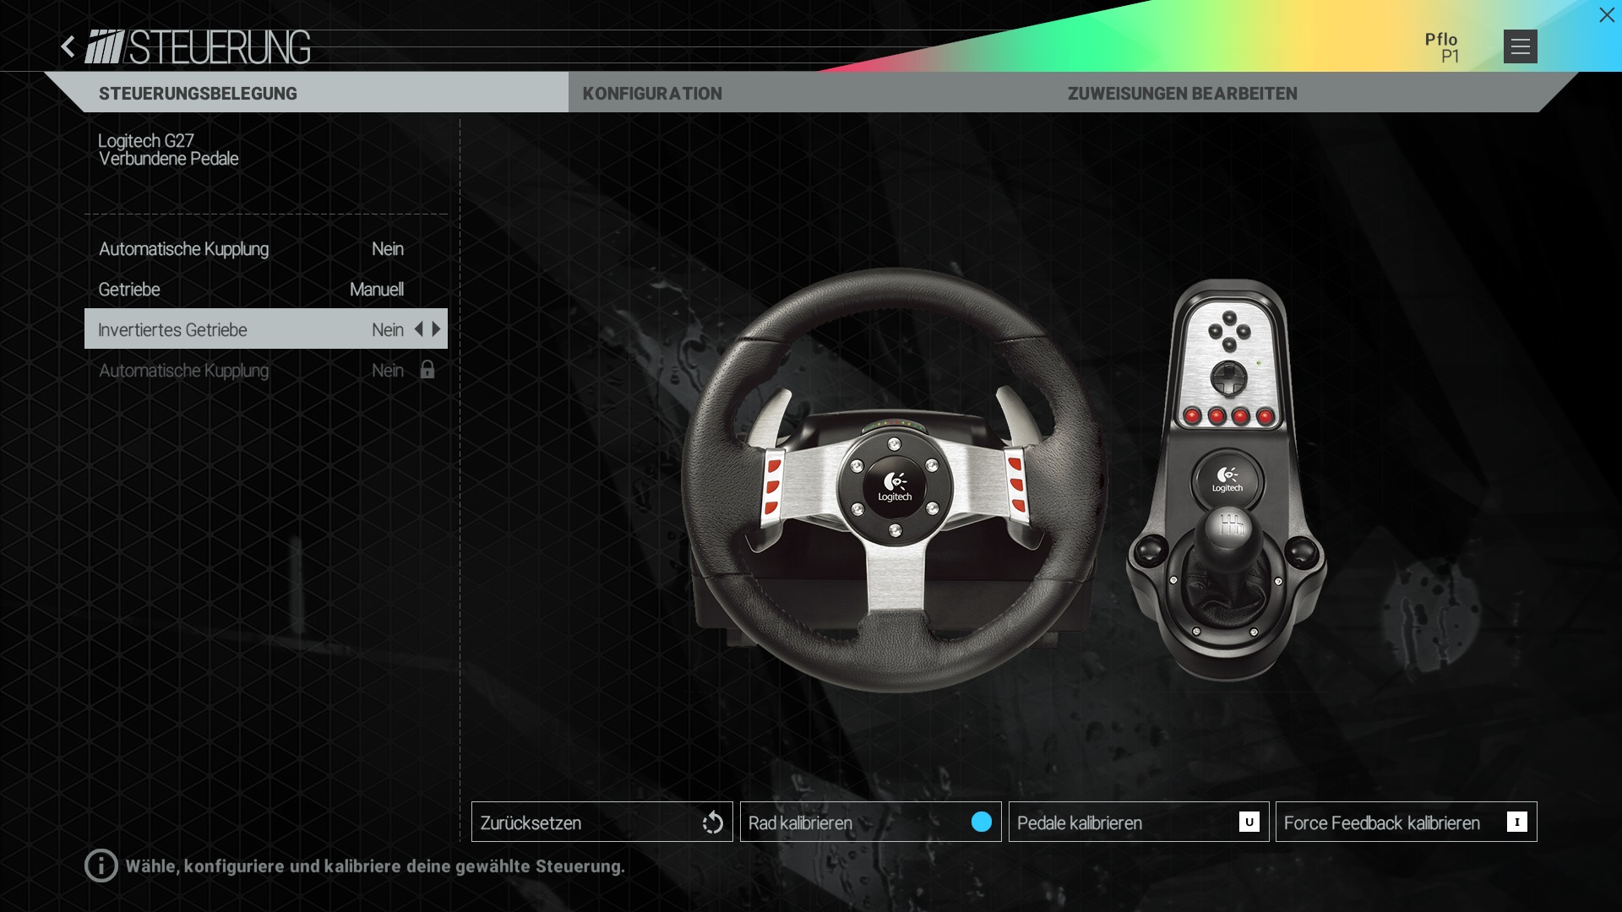Start Pedale kalibrieren
The height and width of the screenshot is (912, 1622).
[1139, 822]
